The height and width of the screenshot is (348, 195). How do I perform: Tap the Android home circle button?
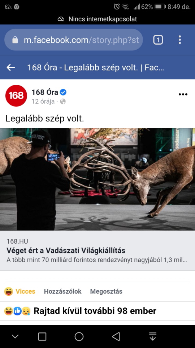pos(79,336)
